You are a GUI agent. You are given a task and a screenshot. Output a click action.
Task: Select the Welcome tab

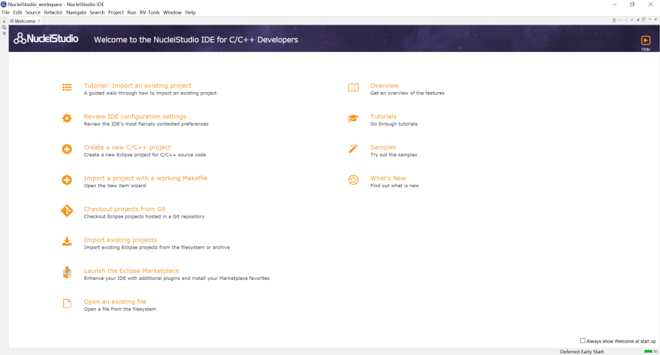[25, 21]
